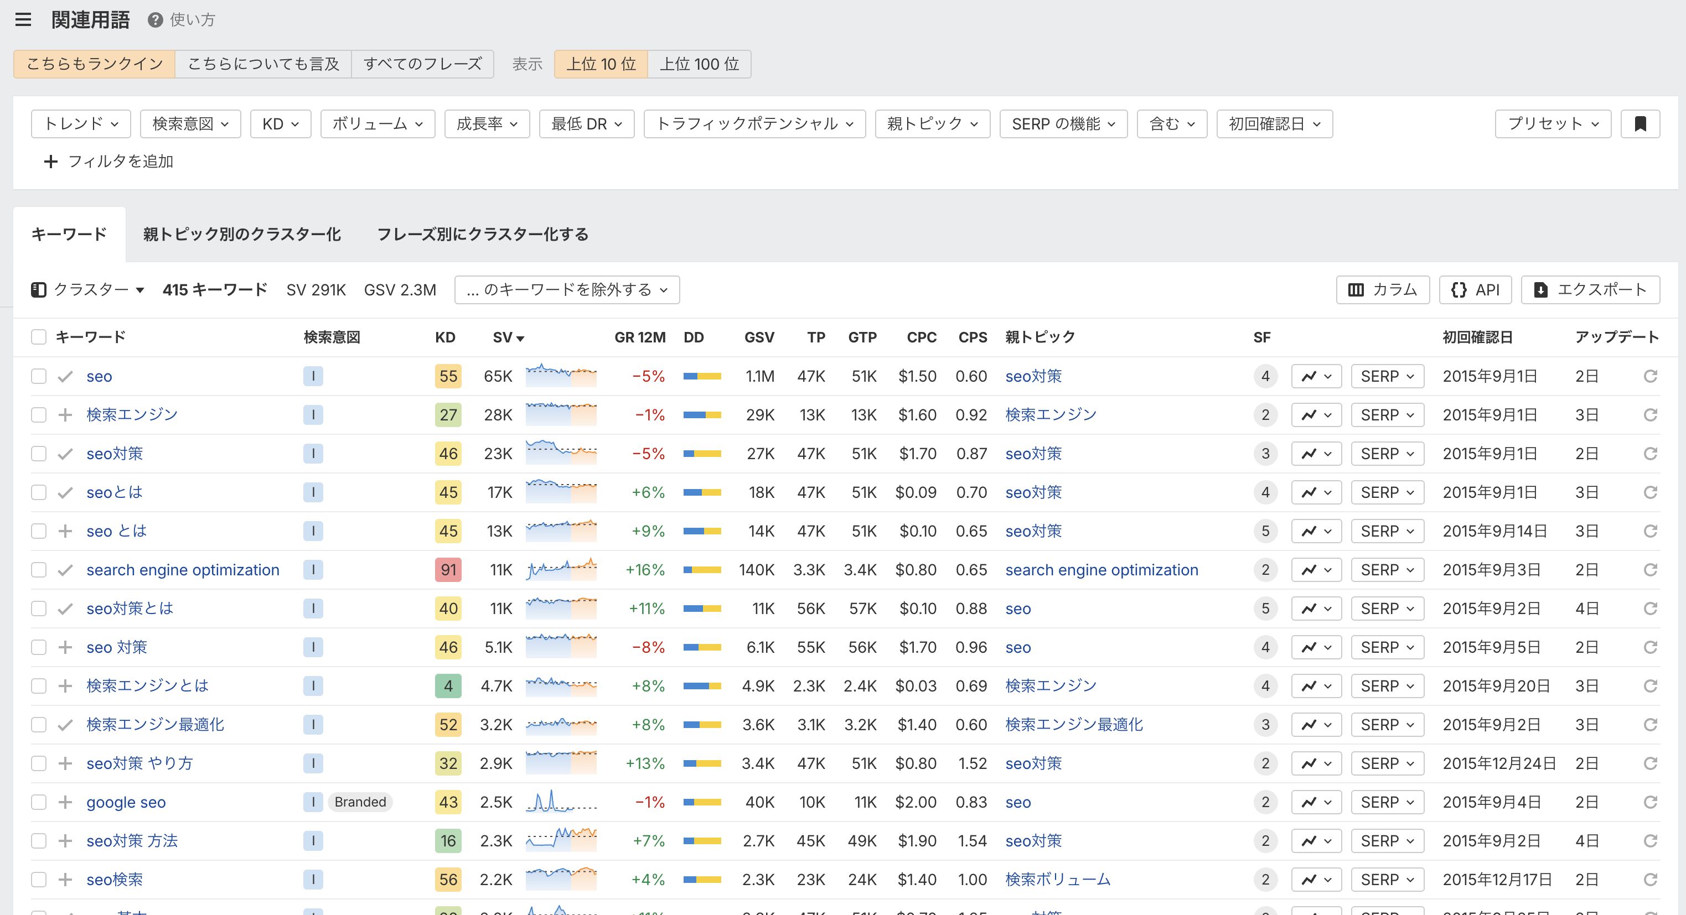This screenshot has width=1686, height=915.
Task: Click the 使い方 help question icon
Action: pos(155,19)
